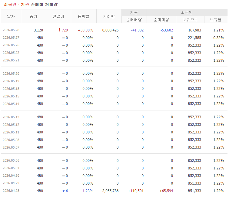
Task: Select the date 2026.05.07
Action: 11,147
